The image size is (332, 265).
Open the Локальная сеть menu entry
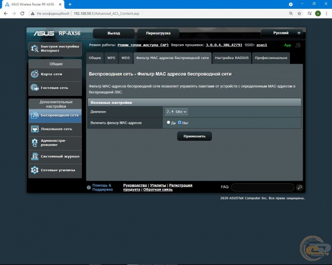pos(55,129)
